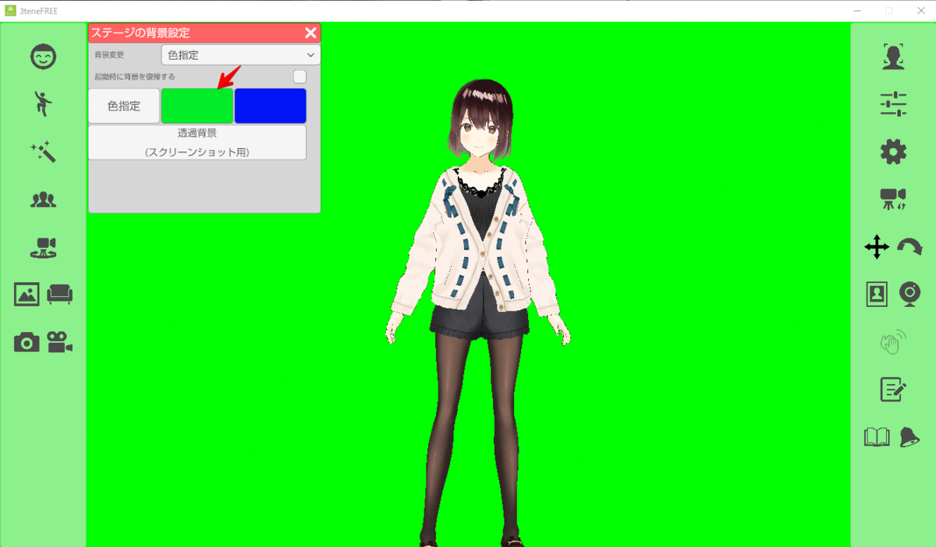Screen dimensions: 936x547
Task: Click the stage camera setup icon
Action: 43,247
